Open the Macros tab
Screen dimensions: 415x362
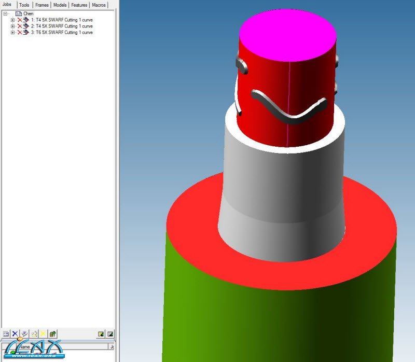pyautogui.click(x=99, y=5)
